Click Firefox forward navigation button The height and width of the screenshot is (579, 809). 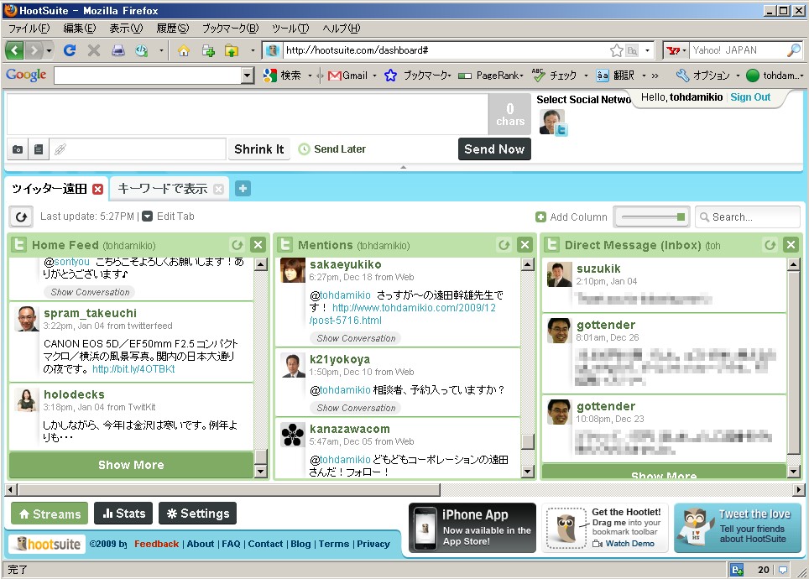[34, 50]
